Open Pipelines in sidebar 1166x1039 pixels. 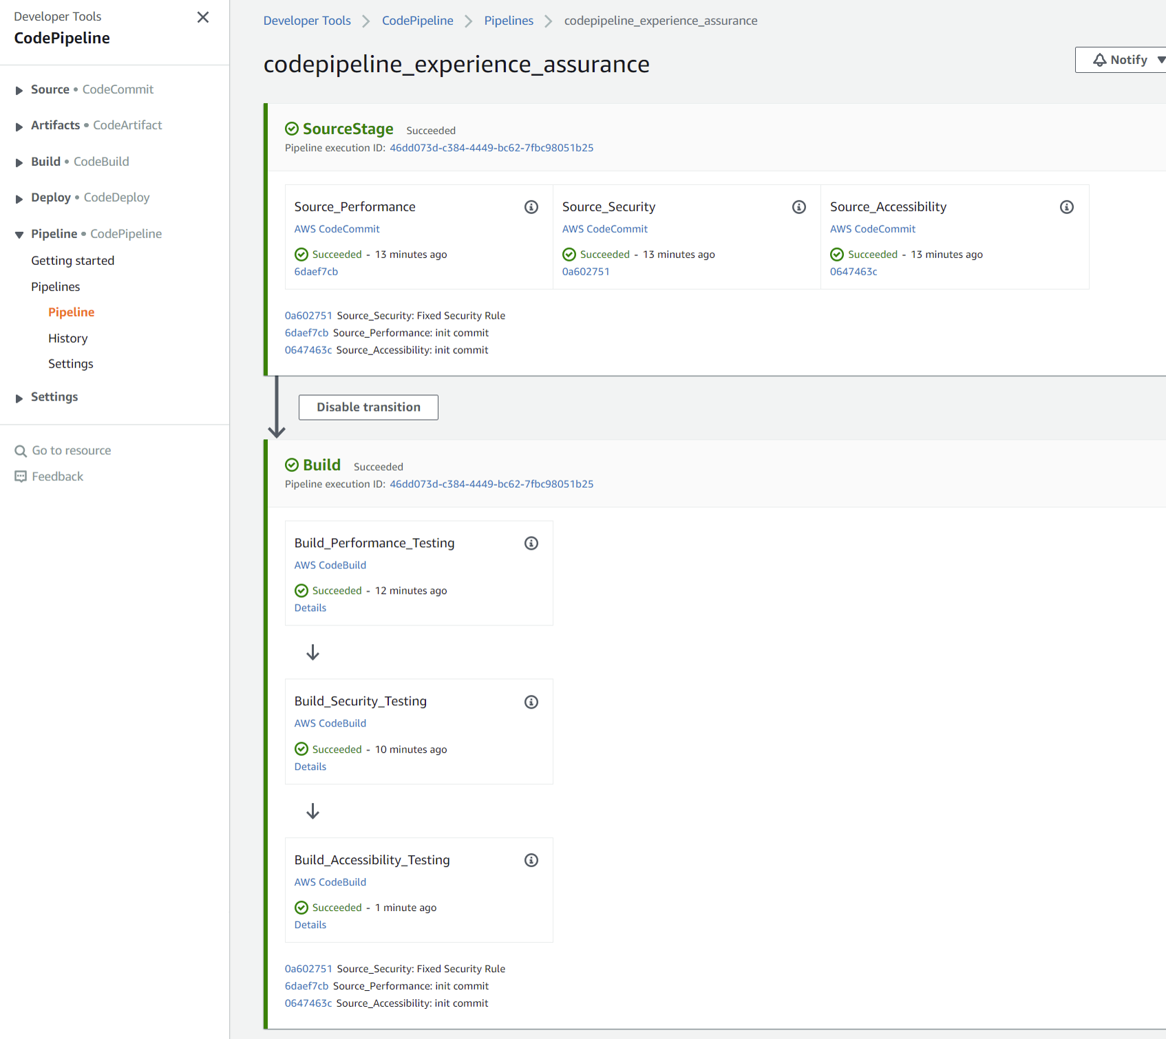click(55, 287)
